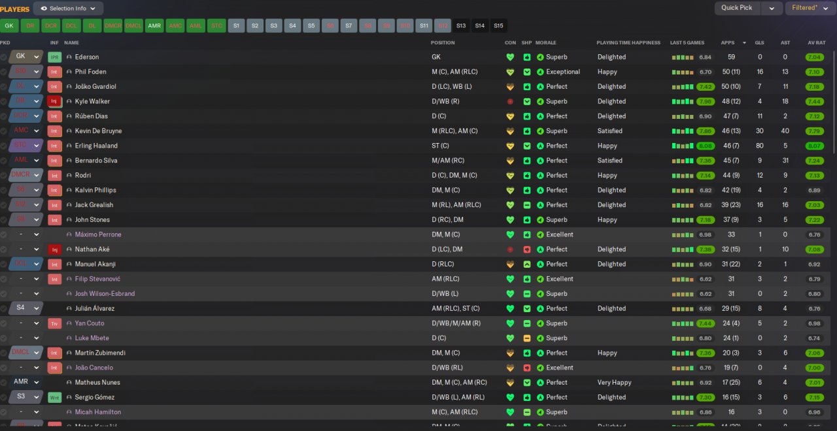Open Erling Haaland's STC position dropdown

[x=26, y=146]
